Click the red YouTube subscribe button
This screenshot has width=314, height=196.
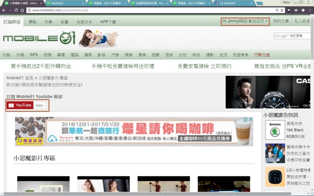[20, 105]
